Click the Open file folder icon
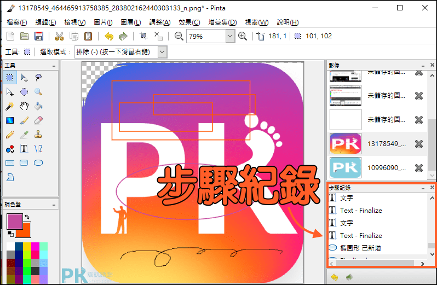This screenshot has height=285, width=437. (x=25, y=36)
